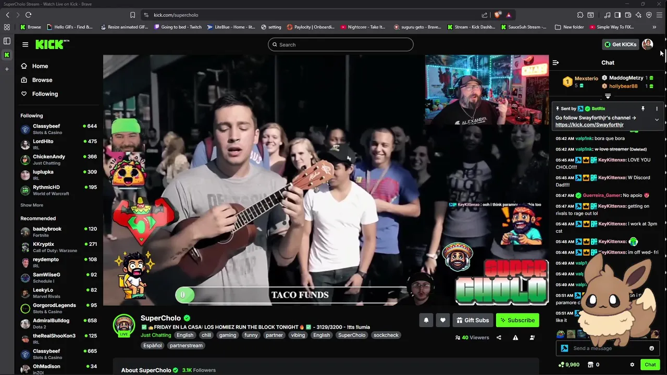Image resolution: width=667 pixels, height=375 pixels.
Task: Select the 'gaming' stream tag
Action: click(x=227, y=335)
